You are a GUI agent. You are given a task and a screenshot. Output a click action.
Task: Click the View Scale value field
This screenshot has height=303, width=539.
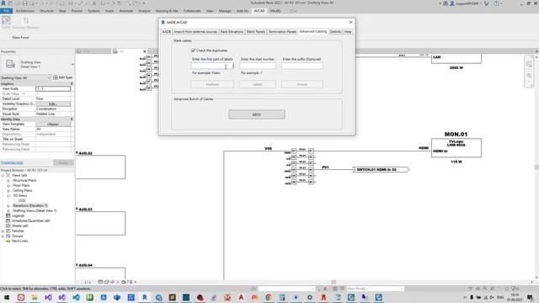53,88
